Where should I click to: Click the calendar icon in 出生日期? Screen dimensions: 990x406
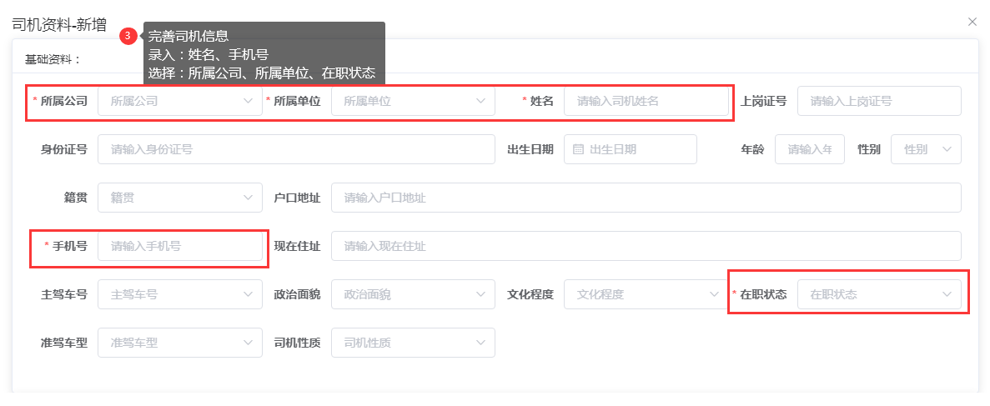[578, 150]
